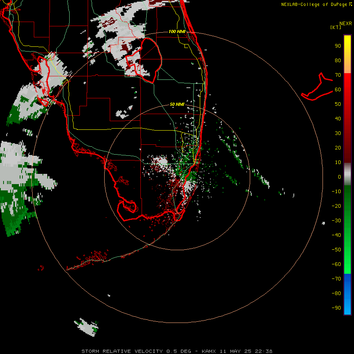Click the 30 value on the velocity scale
Image resolution: width=354 pixels, height=354 pixels.
(338, 133)
